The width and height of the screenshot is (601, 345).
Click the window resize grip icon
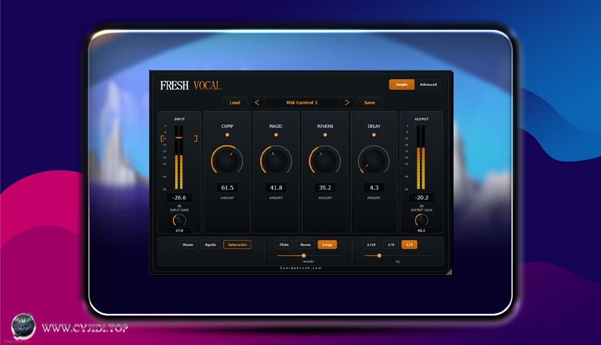click(x=449, y=272)
